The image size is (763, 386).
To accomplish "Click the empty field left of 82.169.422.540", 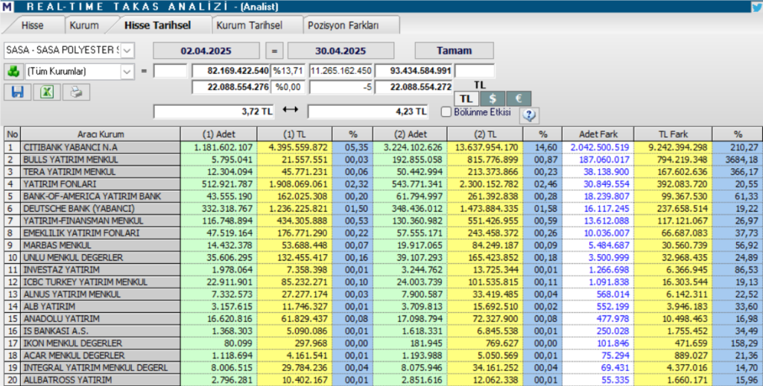I will pos(171,71).
